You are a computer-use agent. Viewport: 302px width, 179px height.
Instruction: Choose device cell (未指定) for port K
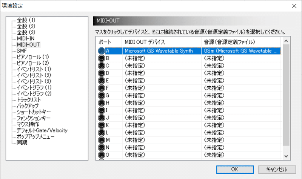(162, 125)
